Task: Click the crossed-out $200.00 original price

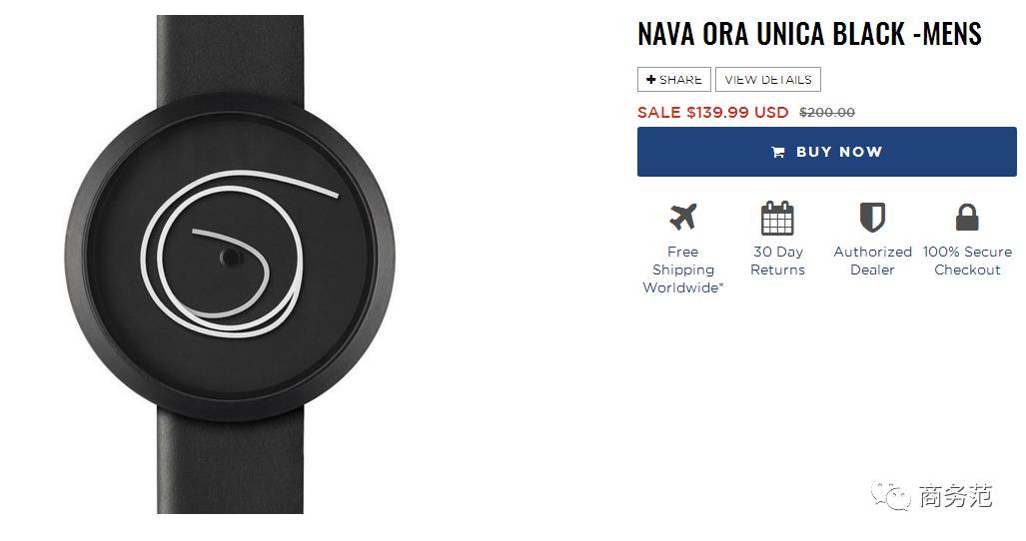Action: (827, 113)
